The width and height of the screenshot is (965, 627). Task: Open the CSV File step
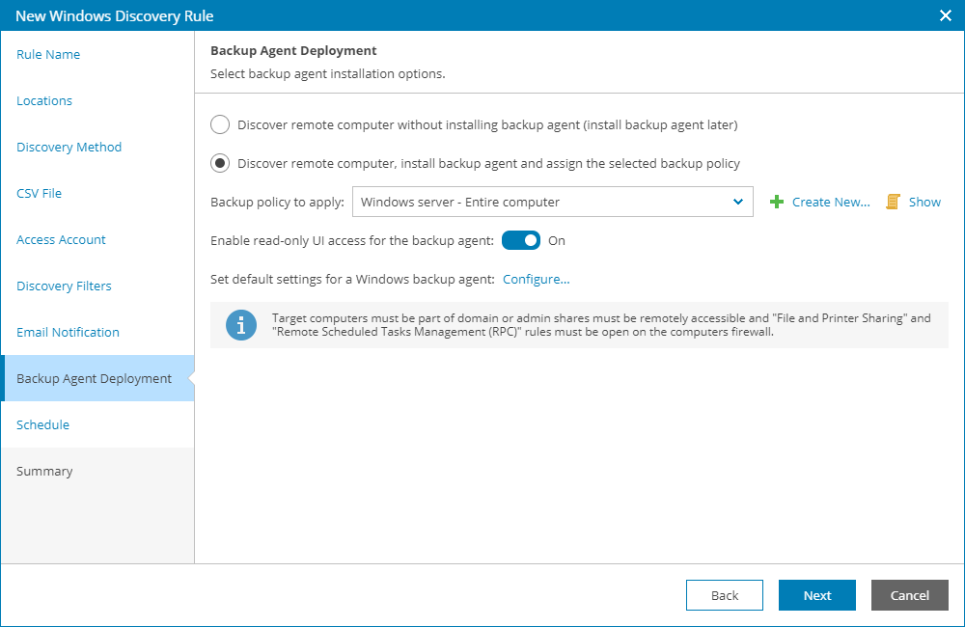point(39,194)
